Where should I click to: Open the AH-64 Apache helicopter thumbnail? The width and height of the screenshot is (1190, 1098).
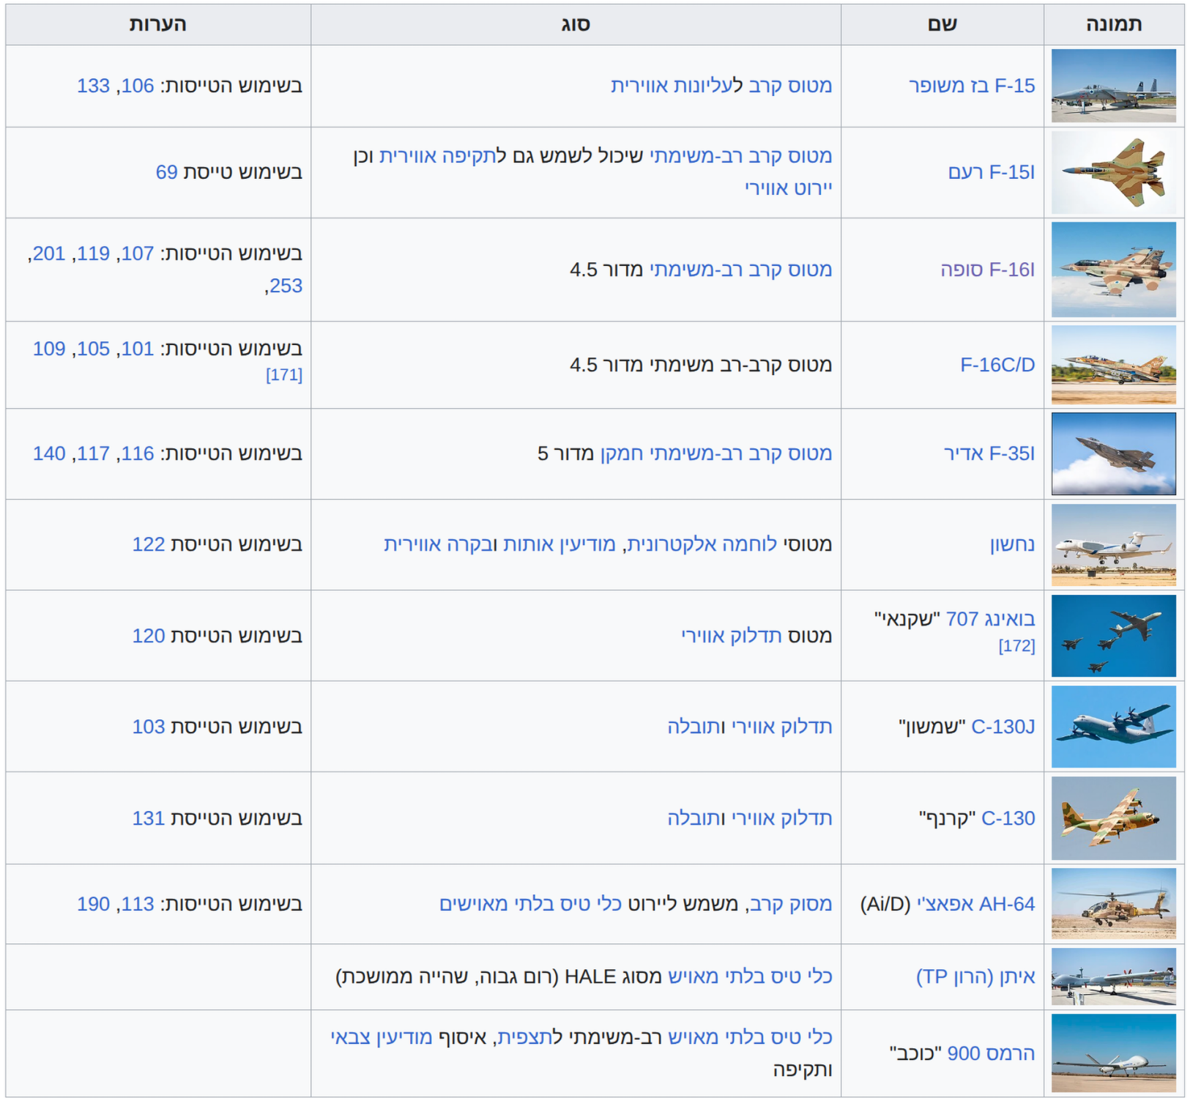pyautogui.click(x=1113, y=904)
